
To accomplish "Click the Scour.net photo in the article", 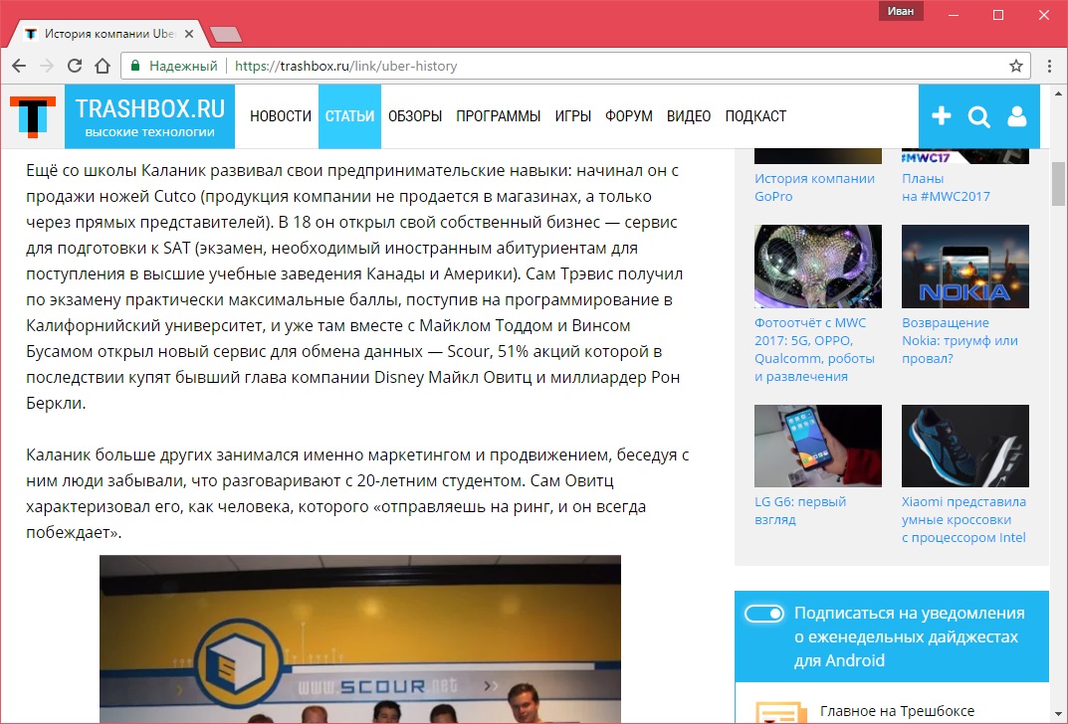I will 360,638.
